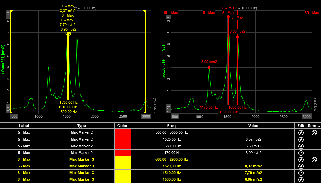Image resolution: width=321 pixels, height=183 pixels.
Task: Select the 500,00 - 2900,00 Hz frequency cell
Action: click(172, 159)
